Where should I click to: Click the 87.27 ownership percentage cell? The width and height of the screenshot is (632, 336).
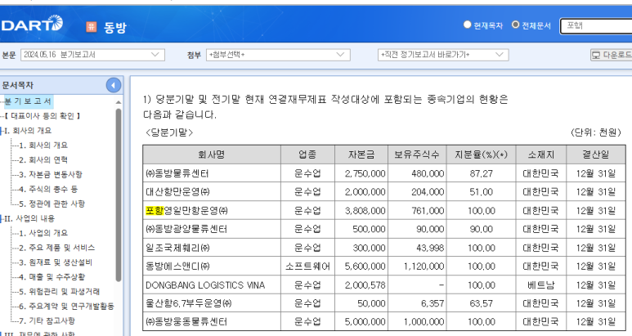[481, 173]
